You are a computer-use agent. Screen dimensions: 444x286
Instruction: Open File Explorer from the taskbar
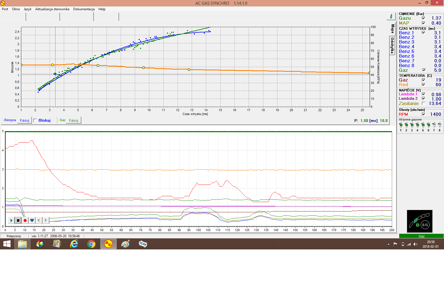[22, 244]
